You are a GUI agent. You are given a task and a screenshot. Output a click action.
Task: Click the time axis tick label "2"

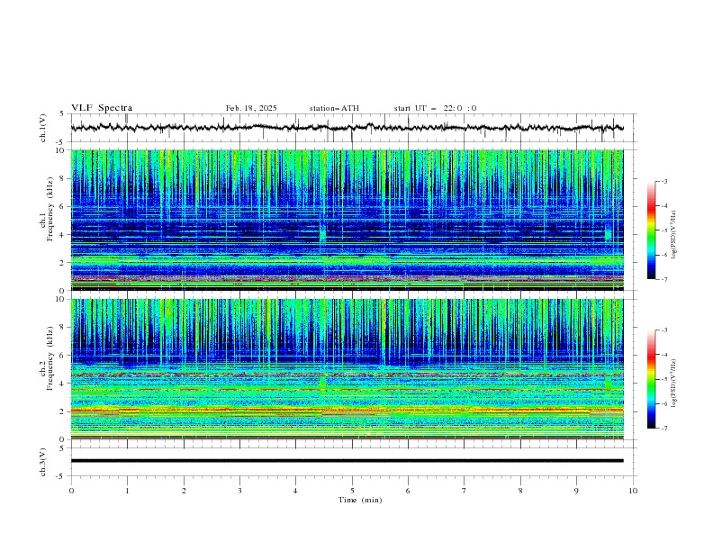[184, 491]
